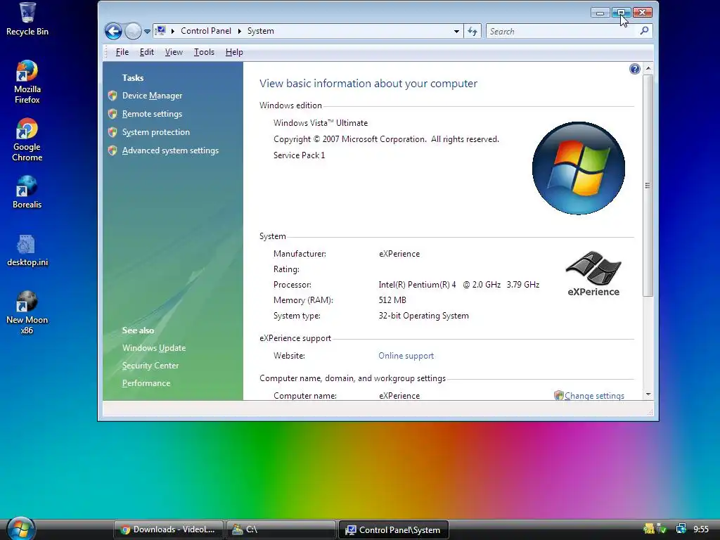Maximize the System window
720x540 pixels.
pyautogui.click(x=622, y=13)
